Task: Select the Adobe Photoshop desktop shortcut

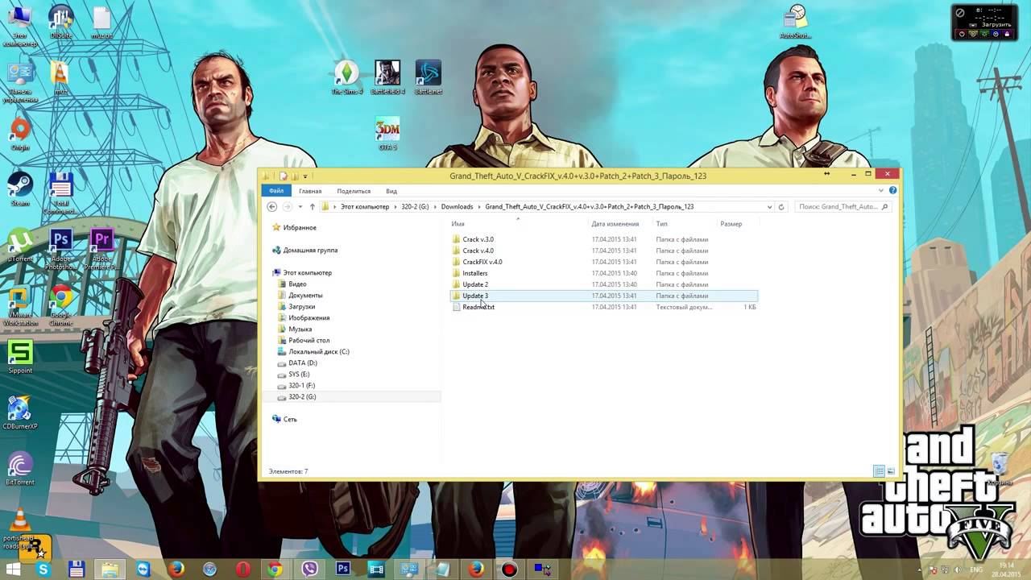Action: [x=60, y=250]
